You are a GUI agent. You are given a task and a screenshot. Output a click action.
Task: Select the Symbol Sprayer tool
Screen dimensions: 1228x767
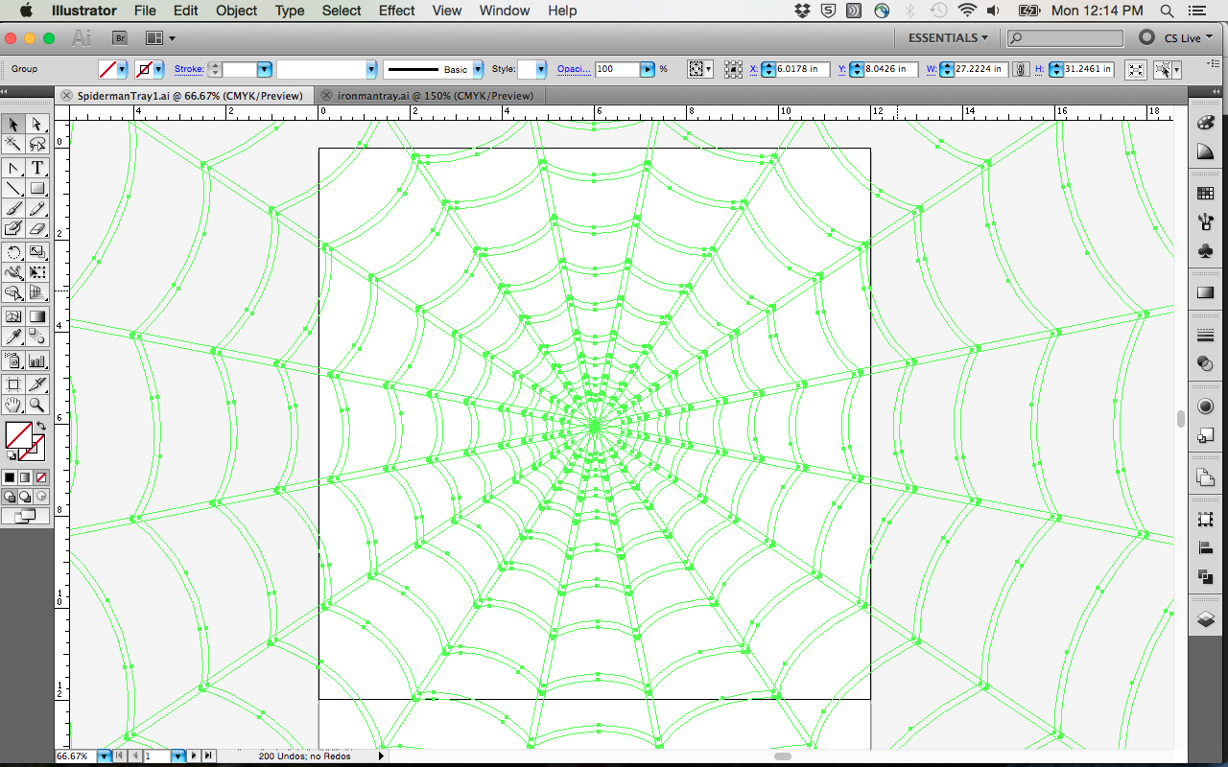click(x=13, y=360)
